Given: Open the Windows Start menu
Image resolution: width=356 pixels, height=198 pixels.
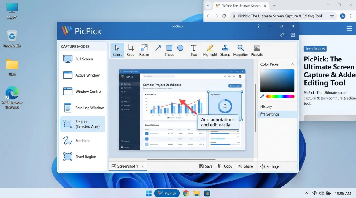Looking at the screenshot, I should pos(149,193).
